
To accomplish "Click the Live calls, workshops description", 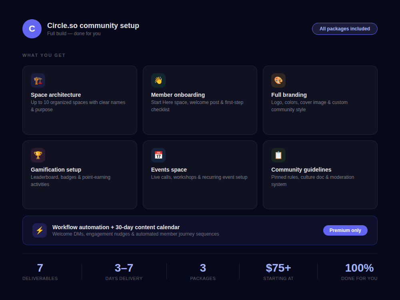I will (x=199, y=177).
